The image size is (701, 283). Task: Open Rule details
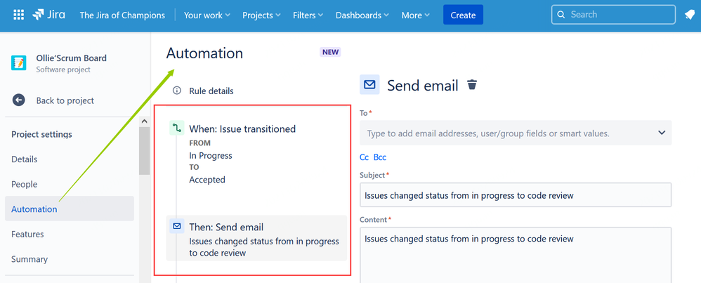[211, 91]
